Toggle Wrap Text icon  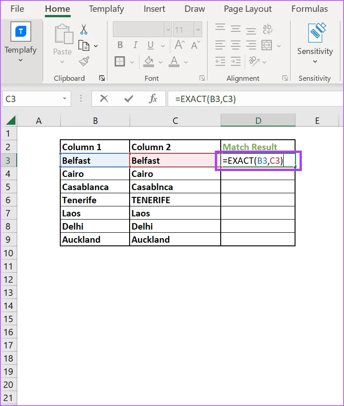(267, 29)
